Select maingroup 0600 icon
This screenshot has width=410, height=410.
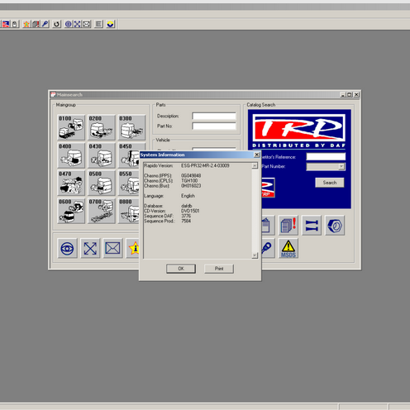[71, 211]
